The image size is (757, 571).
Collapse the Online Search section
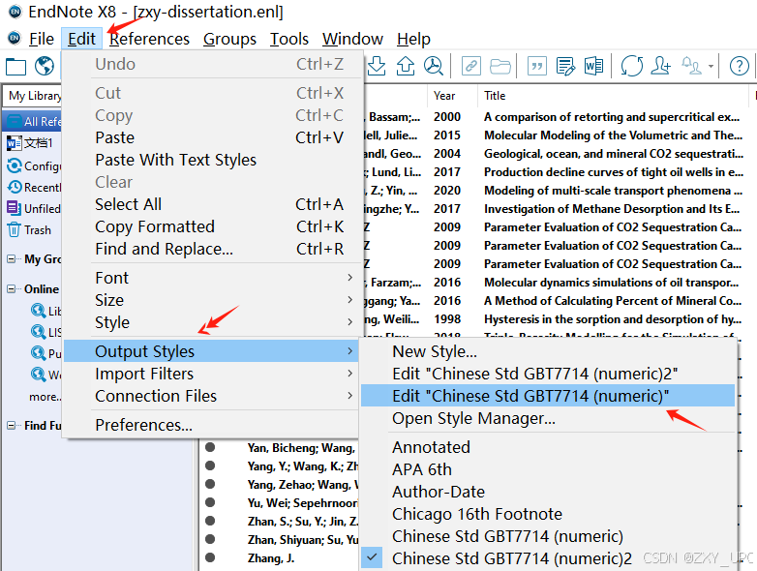11,289
